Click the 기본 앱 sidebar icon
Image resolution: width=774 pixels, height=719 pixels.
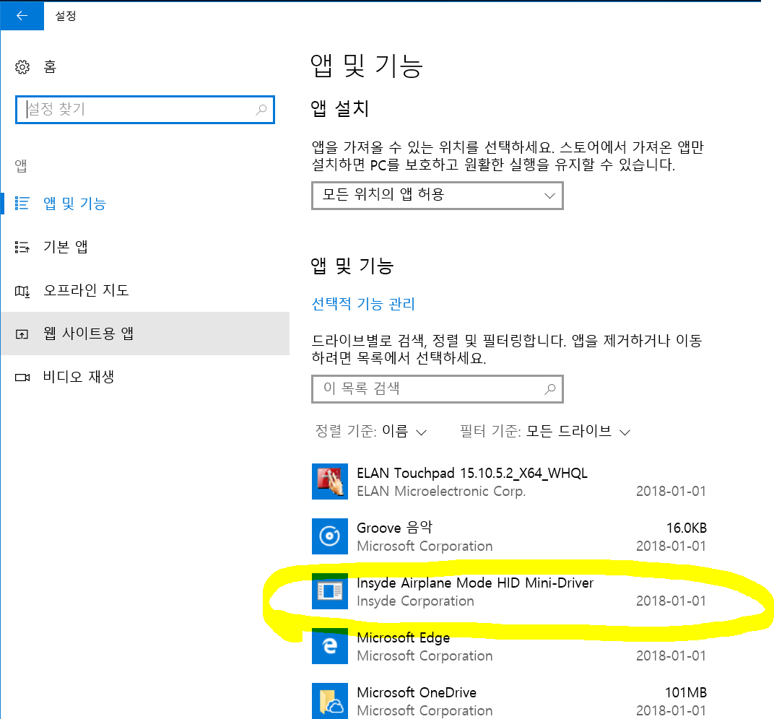pyautogui.click(x=22, y=247)
